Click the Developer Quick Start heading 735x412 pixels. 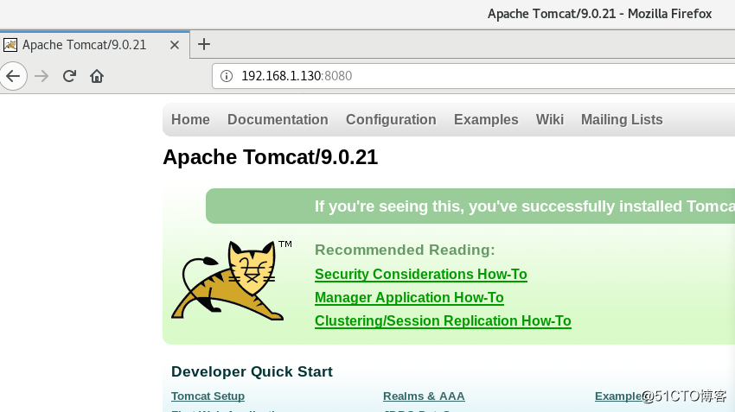[252, 371]
